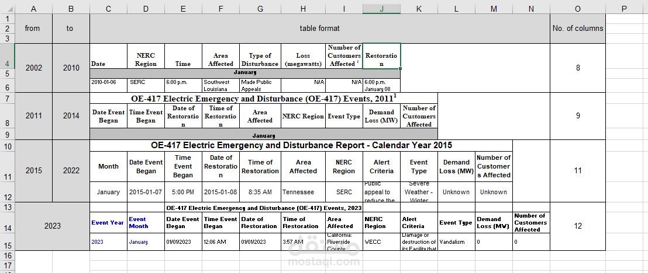
Task: Click the column count cell showing 9
Action: (x=577, y=116)
